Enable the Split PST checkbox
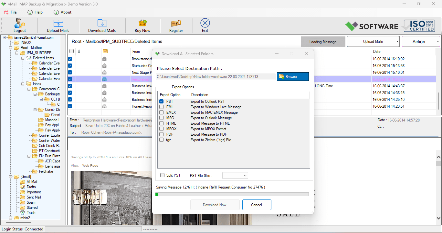Viewport: 442px width, 233px height. tap(163, 175)
